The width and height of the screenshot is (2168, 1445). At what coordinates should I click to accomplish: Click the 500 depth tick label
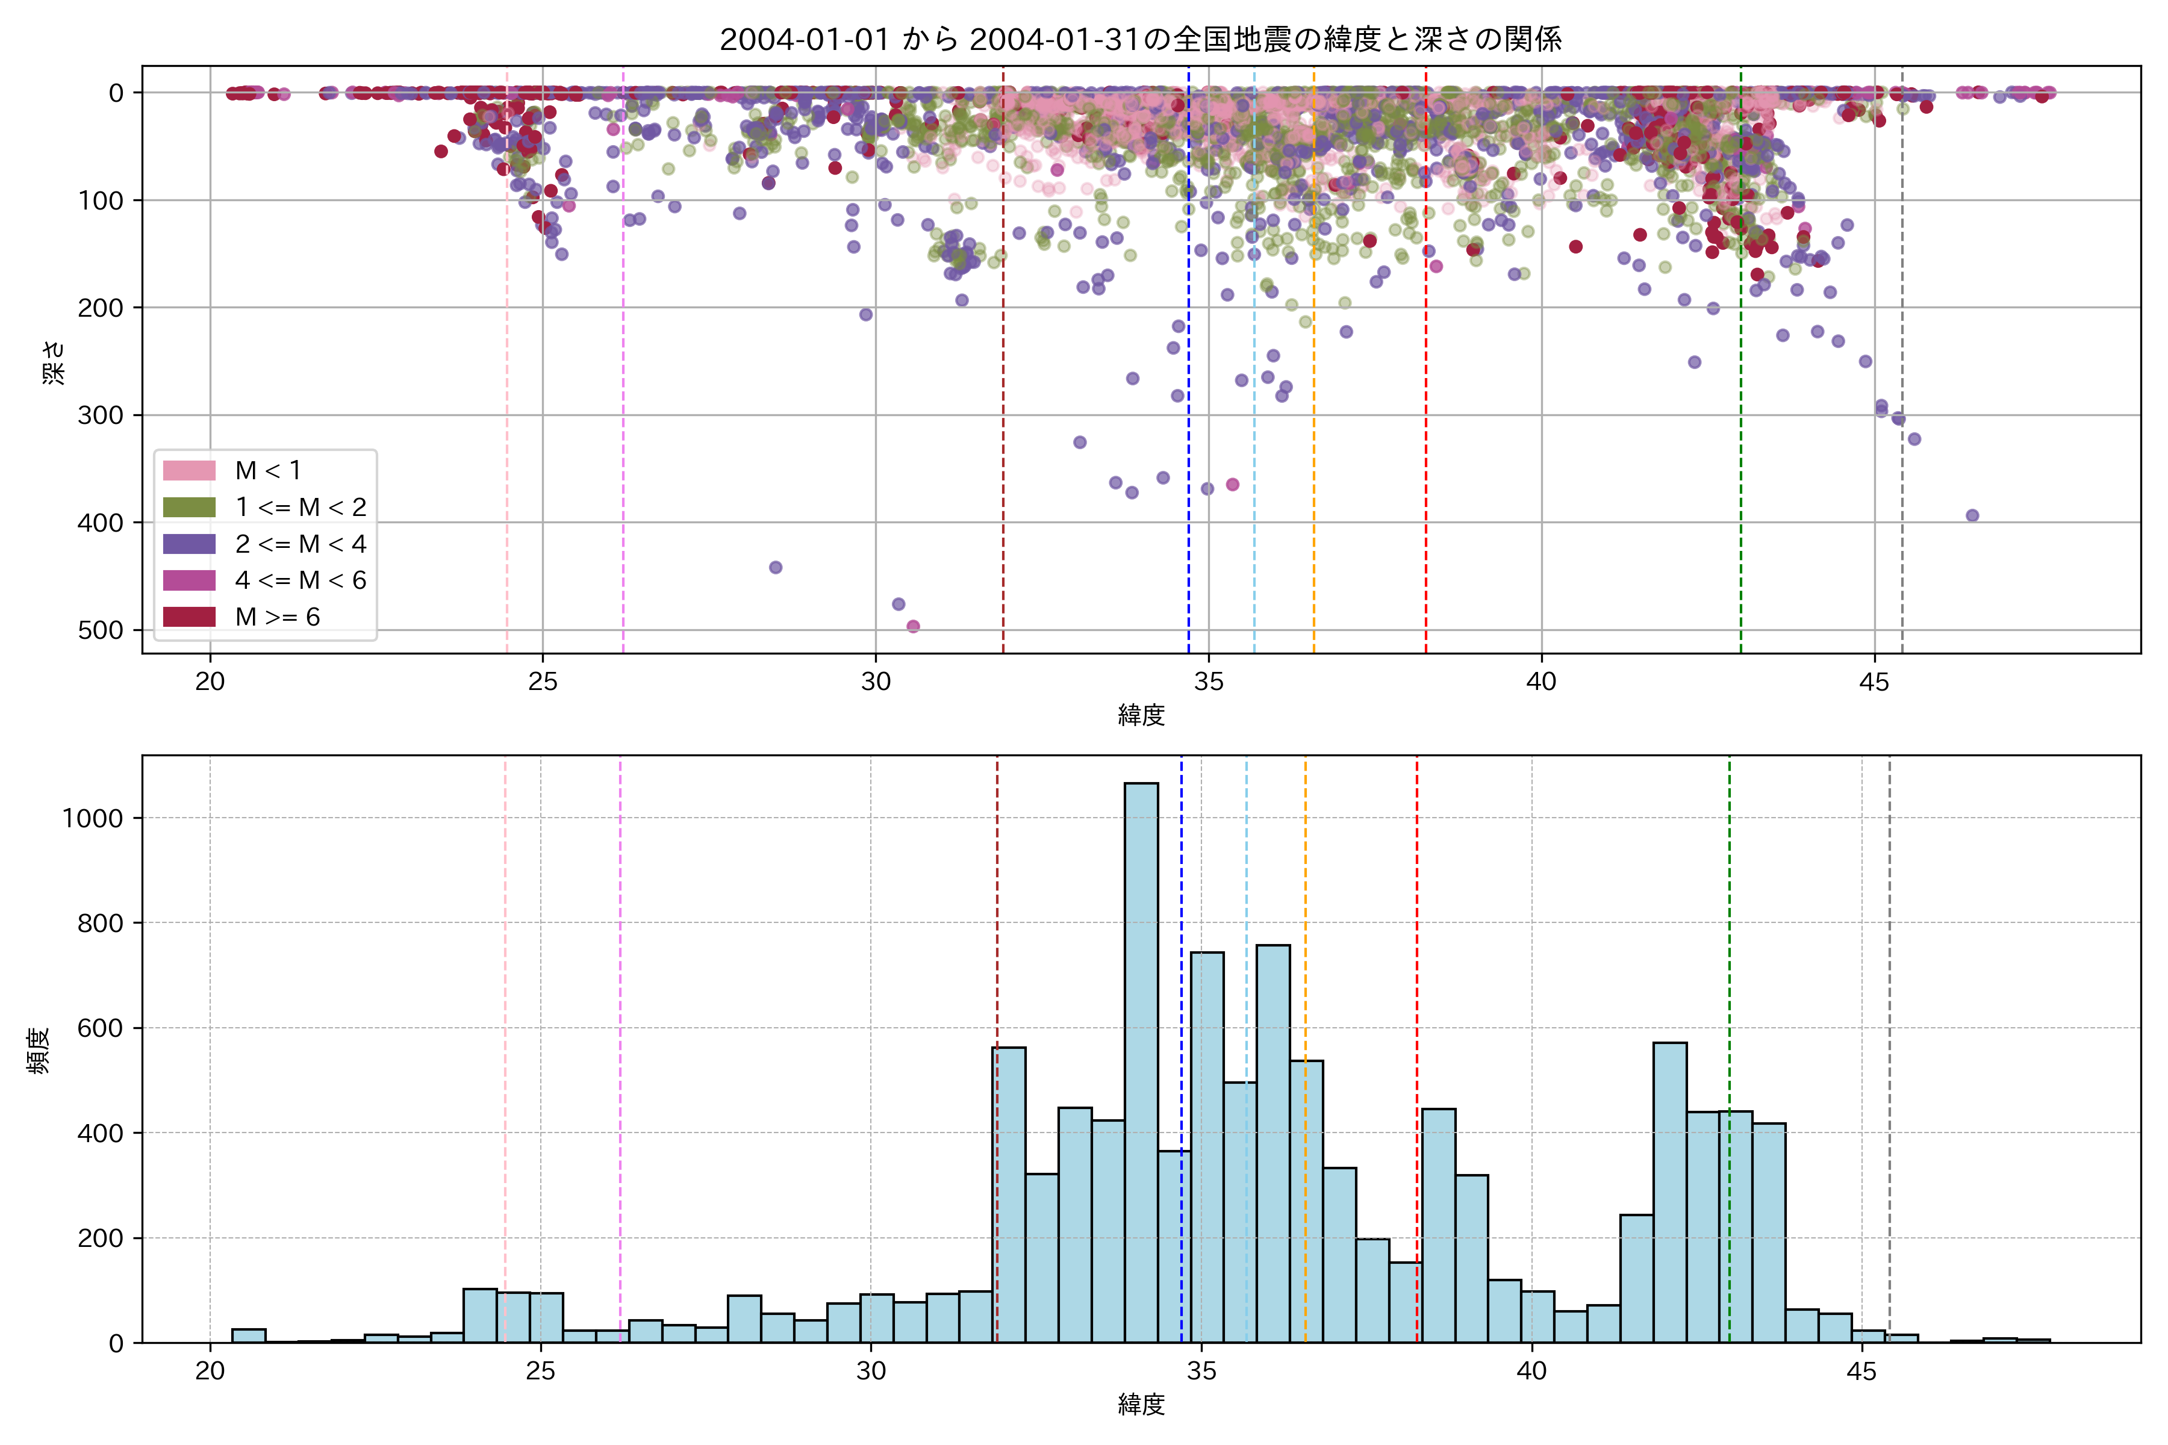pyautogui.click(x=101, y=630)
